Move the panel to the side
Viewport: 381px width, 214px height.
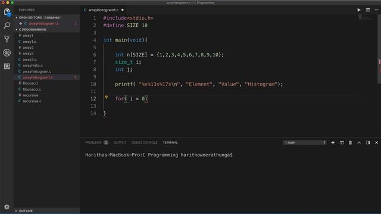[368, 143]
